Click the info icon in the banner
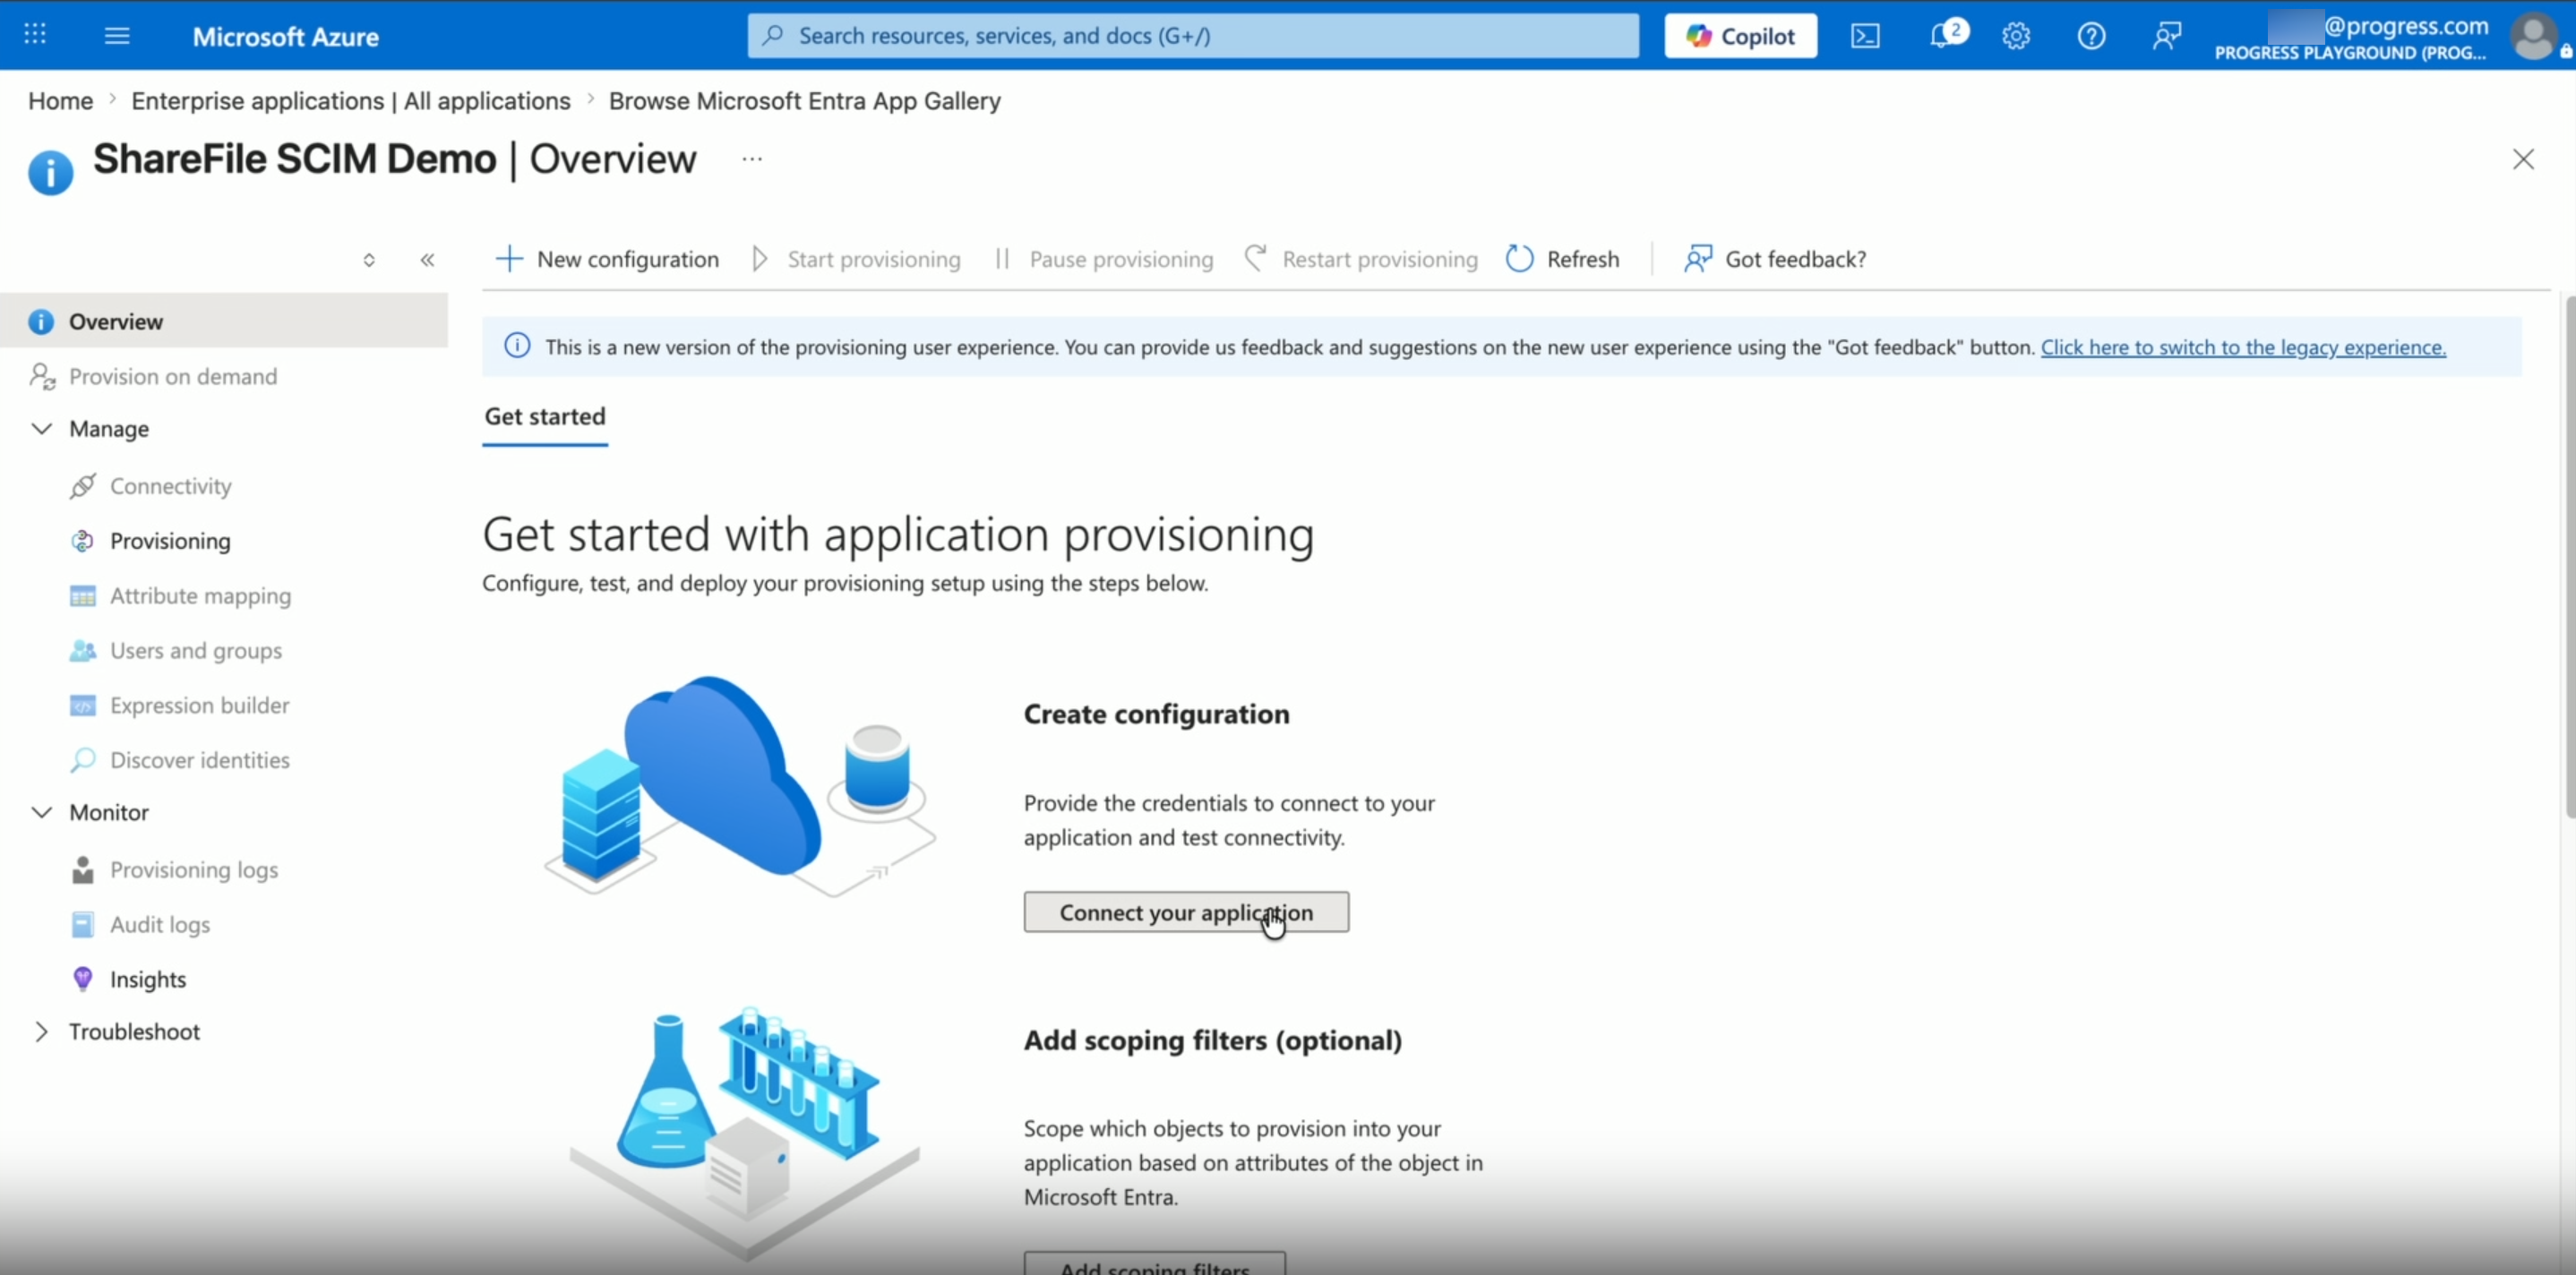2576x1275 pixels. coord(517,346)
